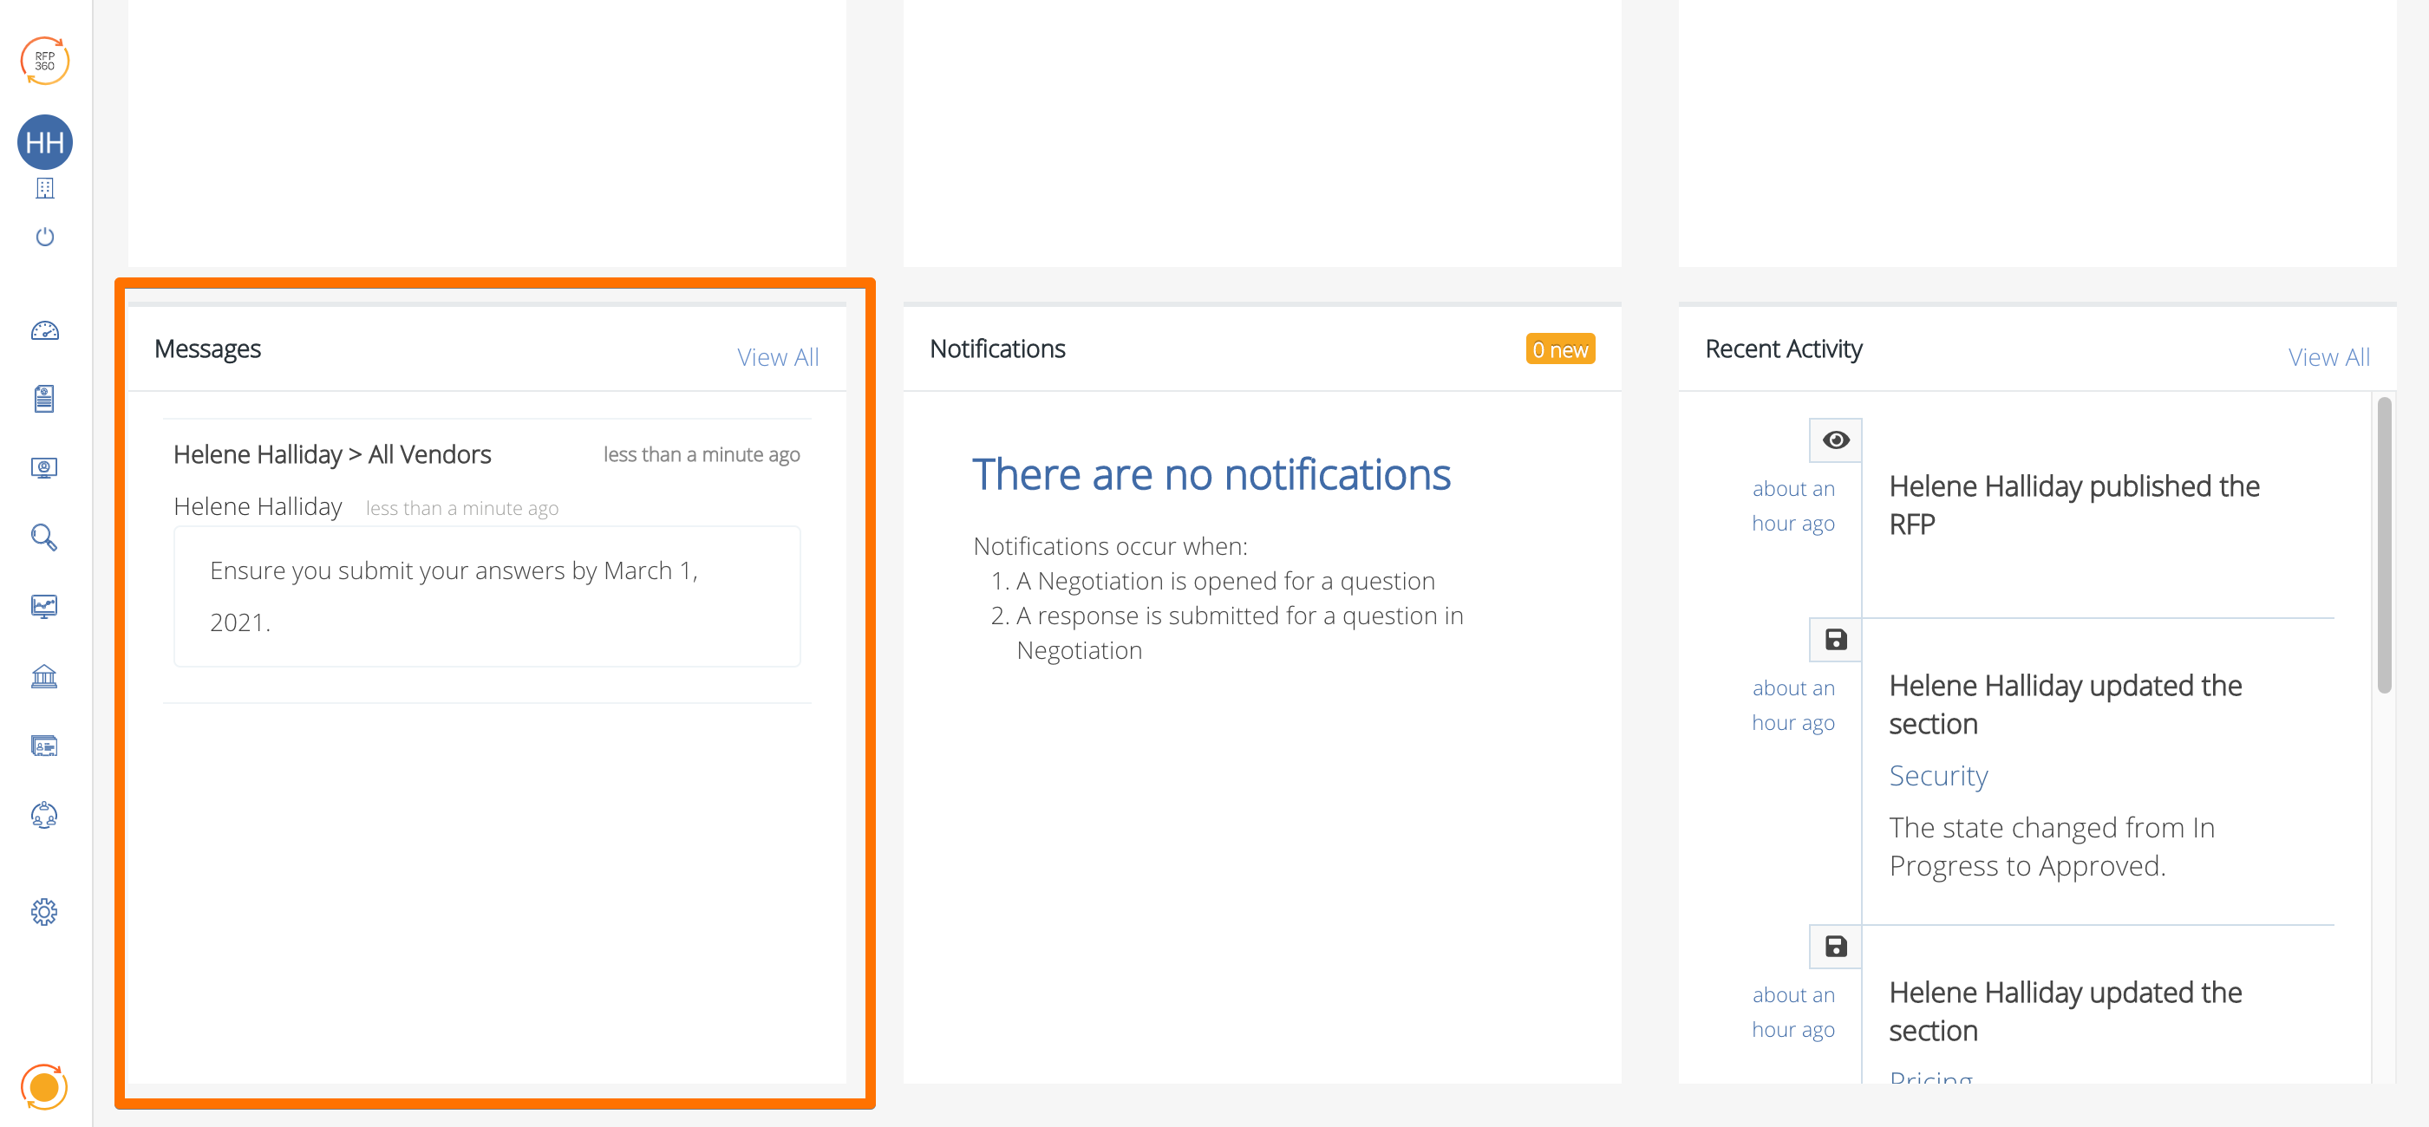Click the Security section link

point(1937,776)
